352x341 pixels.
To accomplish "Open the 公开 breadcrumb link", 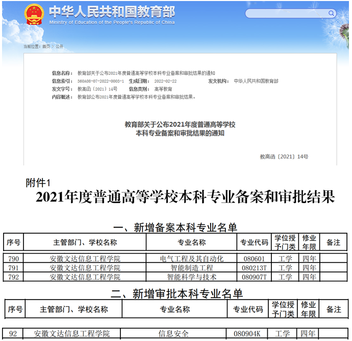I will (60, 46).
